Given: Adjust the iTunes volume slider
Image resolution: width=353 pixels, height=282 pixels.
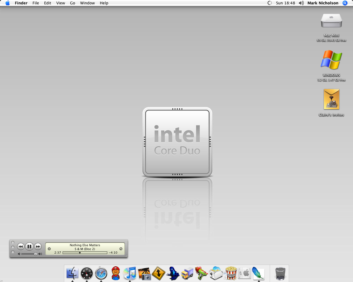Looking at the screenshot, I should [29, 254].
